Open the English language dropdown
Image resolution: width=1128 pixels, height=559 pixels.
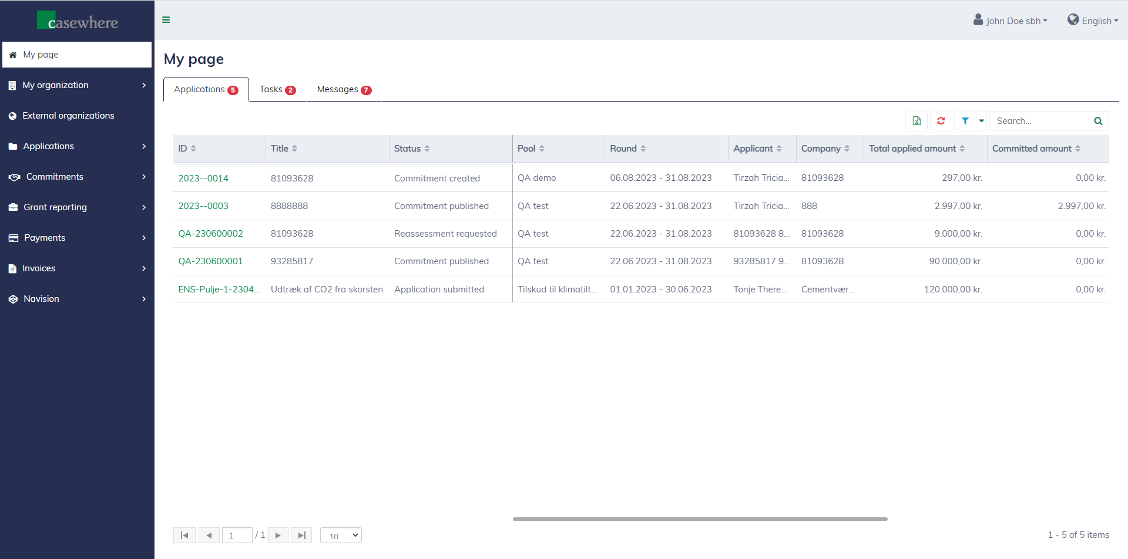click(x=1092, y=20)
